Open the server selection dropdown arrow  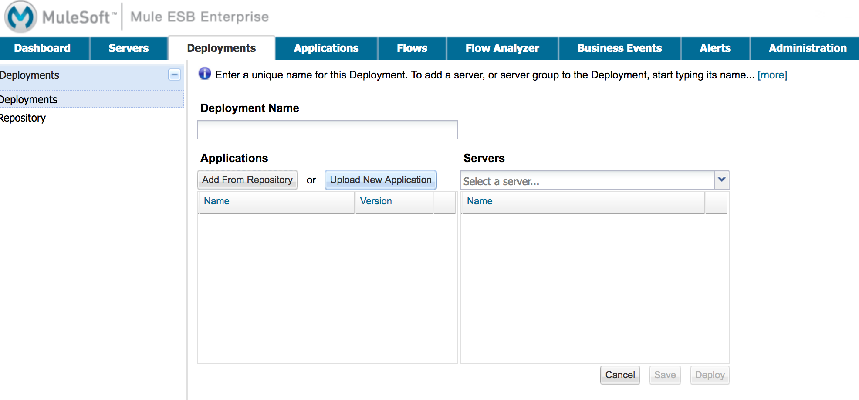722,180
